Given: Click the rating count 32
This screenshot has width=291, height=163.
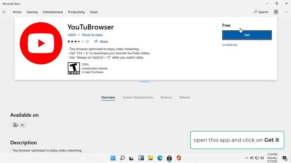Looking at the screenshot, I should point(87,42).
